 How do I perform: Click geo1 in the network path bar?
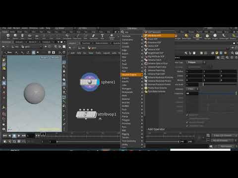coord(92,48)
